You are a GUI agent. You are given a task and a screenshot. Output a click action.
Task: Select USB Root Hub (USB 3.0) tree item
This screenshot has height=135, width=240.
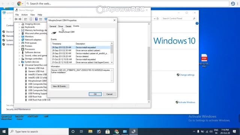(x=39, y=100)
